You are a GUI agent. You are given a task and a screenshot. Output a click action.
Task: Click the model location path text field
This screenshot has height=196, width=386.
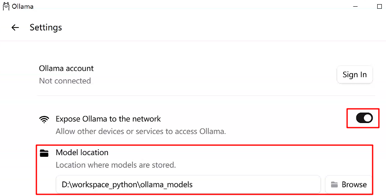click(x=188, y=185)
